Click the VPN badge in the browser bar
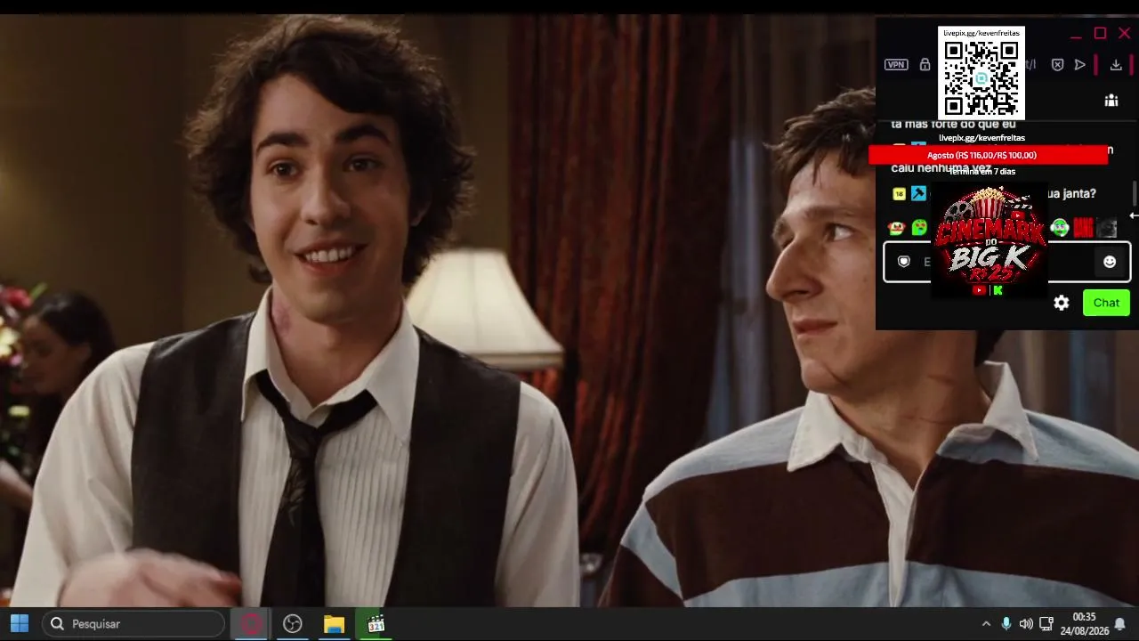This screenshot has width=1139, height=641. pyautogui.click(x=896, y=64)
